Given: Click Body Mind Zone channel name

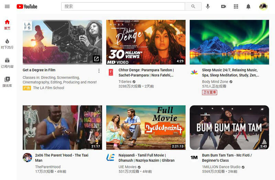Looking at the screenshot, I should [x=215, y=81].
